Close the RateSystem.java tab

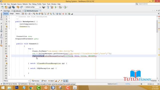tap(40, 11)
